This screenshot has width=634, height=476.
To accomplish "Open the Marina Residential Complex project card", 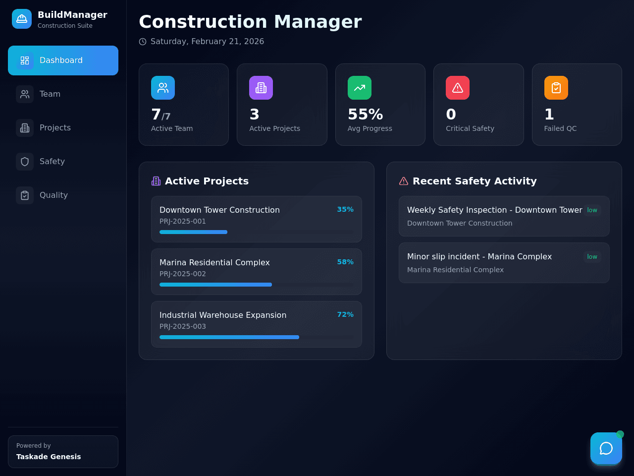I will pyautogui.click(x=257, y=272).
